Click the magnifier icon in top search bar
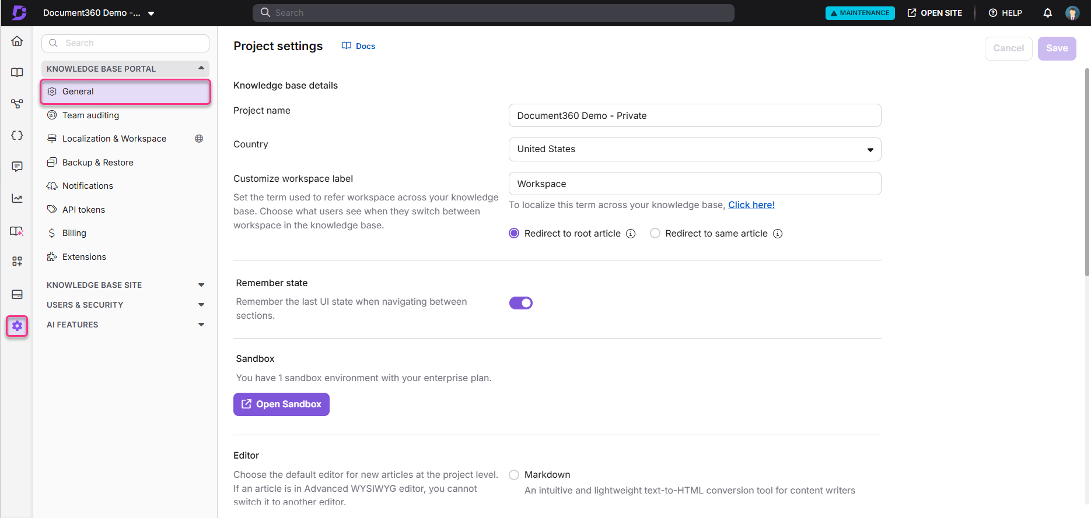The height and width of the screenshot is (518, 1091). [x=265, y=12]
